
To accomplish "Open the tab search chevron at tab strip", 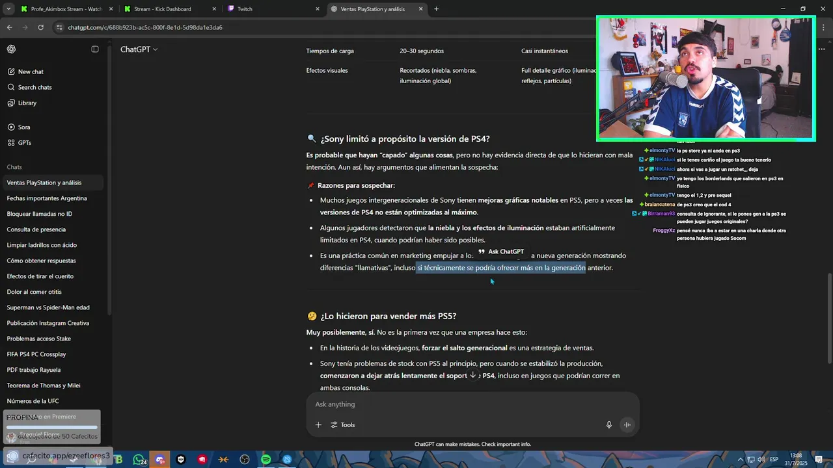I will pyautogui.click(x=8, y=9).
